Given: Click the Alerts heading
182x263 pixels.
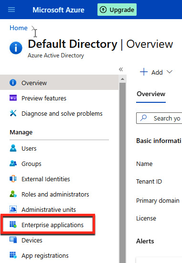Looking at the screenshot, I should 145,241.
